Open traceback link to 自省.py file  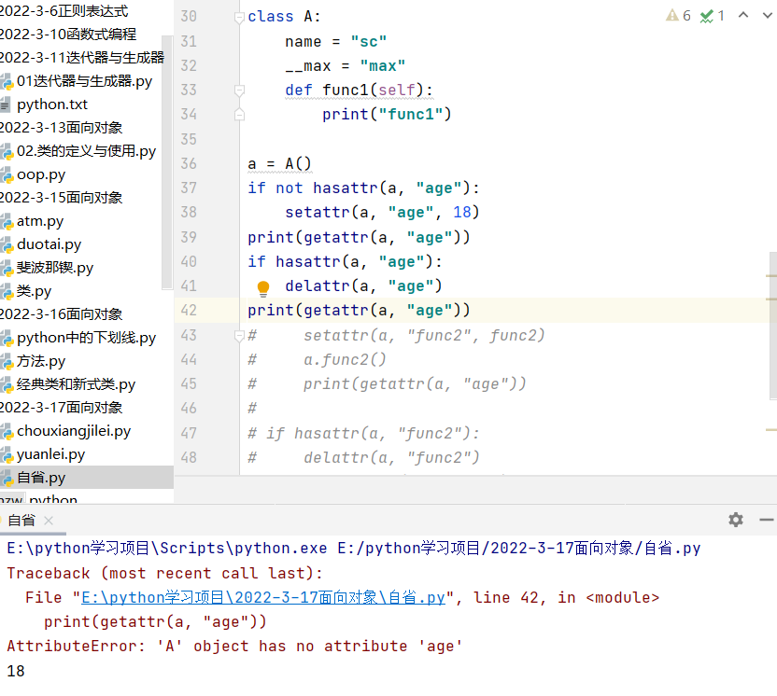pyautogui.click(x=262, y=597)
